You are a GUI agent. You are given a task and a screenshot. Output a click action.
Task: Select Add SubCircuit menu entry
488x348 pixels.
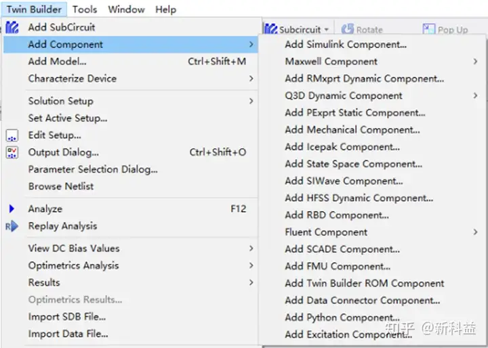(x=131, y=27)
